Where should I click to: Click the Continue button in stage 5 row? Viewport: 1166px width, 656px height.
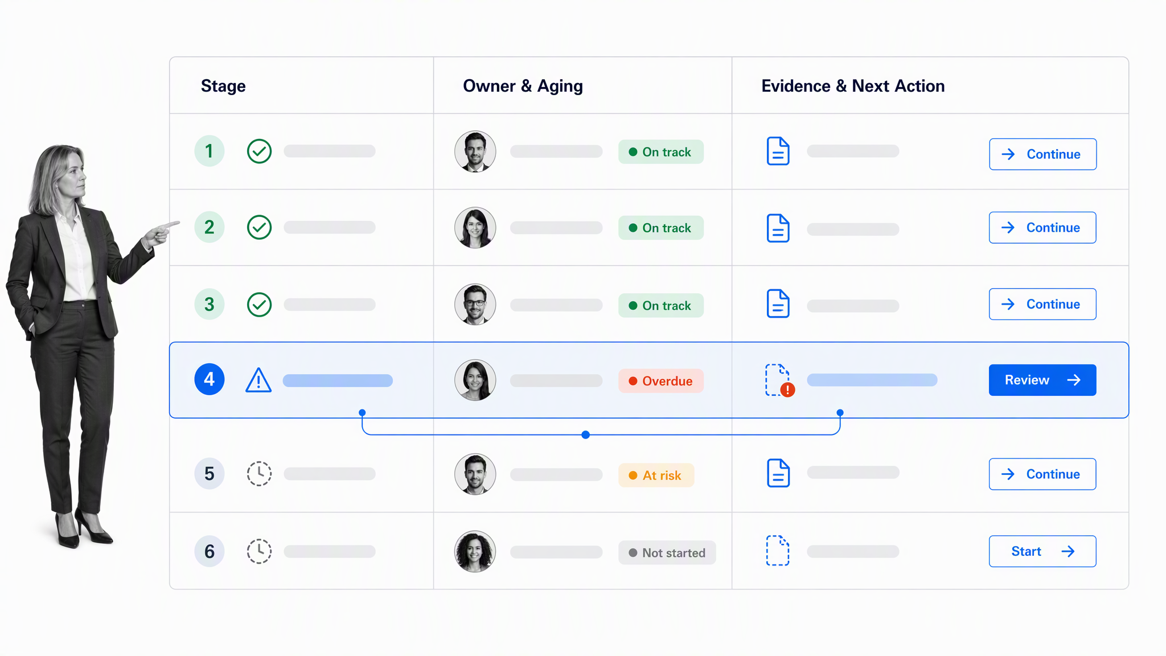pyautogui.click(x=1042, y=474)
